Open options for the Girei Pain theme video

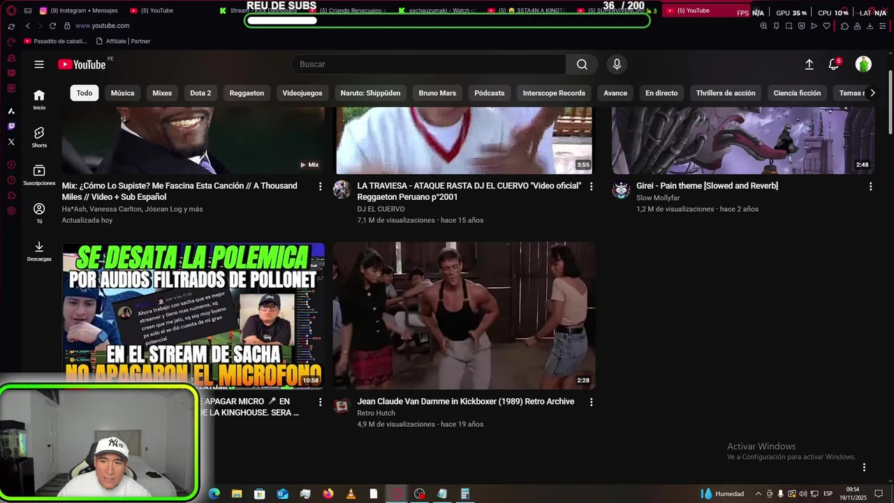[870, 187]
